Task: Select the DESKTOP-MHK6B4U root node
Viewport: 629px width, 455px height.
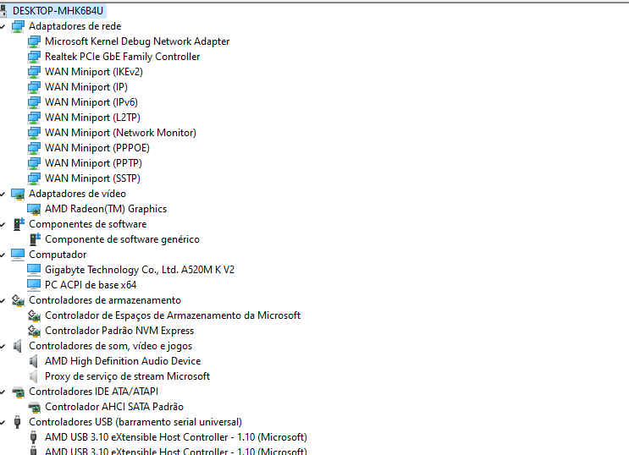Action: click(58, 11)
